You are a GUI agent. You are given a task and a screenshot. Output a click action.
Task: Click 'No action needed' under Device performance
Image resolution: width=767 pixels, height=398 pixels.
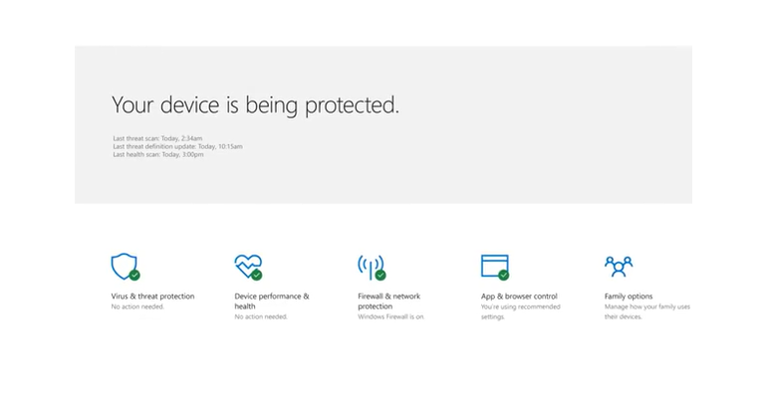click(x=261, y=316)
